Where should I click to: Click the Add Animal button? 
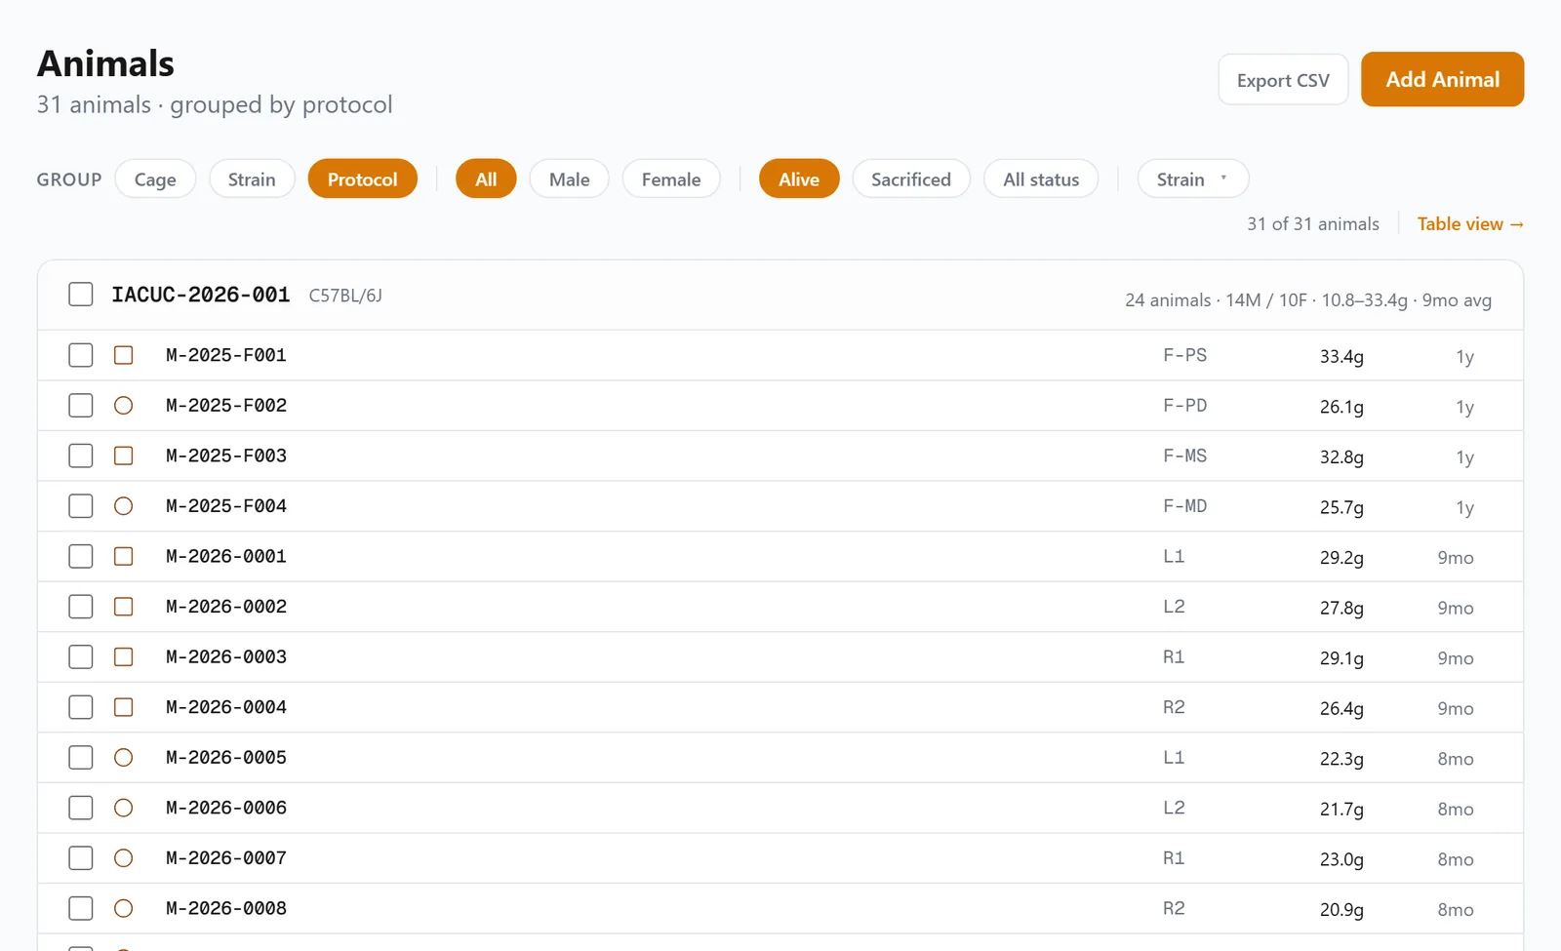[x=1443, y=79]
